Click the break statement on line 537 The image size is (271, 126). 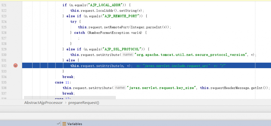pos(69,94)
